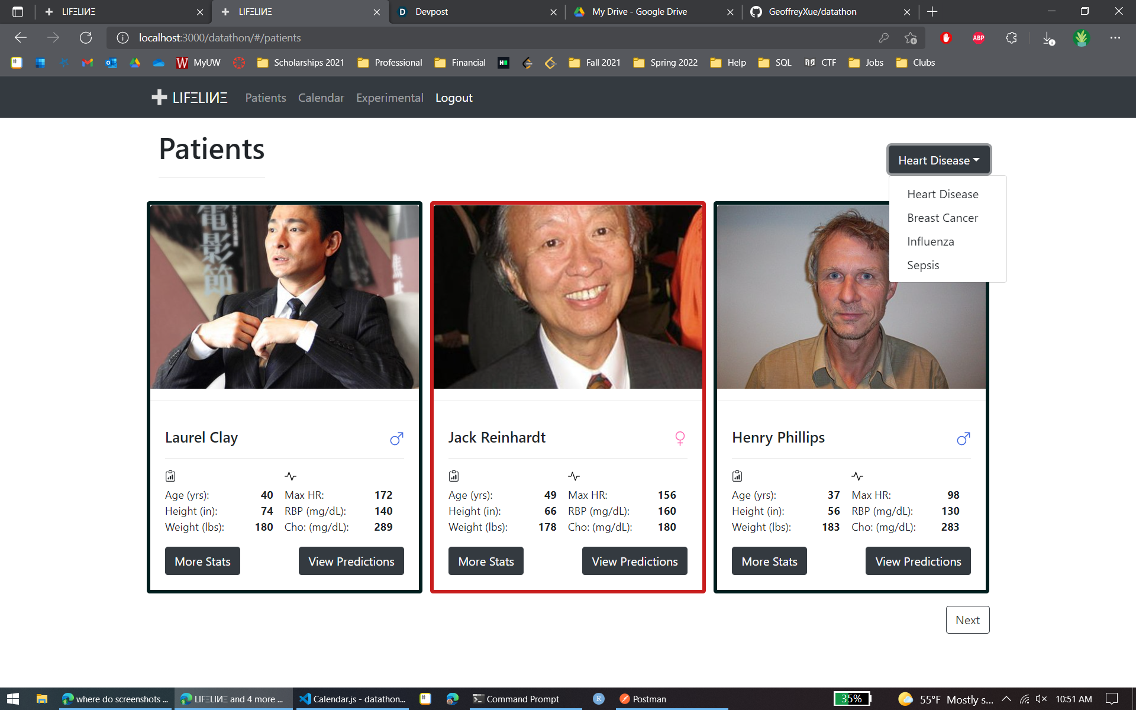
Task: Click AdBlock Plus extension icon
Action: point(979,38)
